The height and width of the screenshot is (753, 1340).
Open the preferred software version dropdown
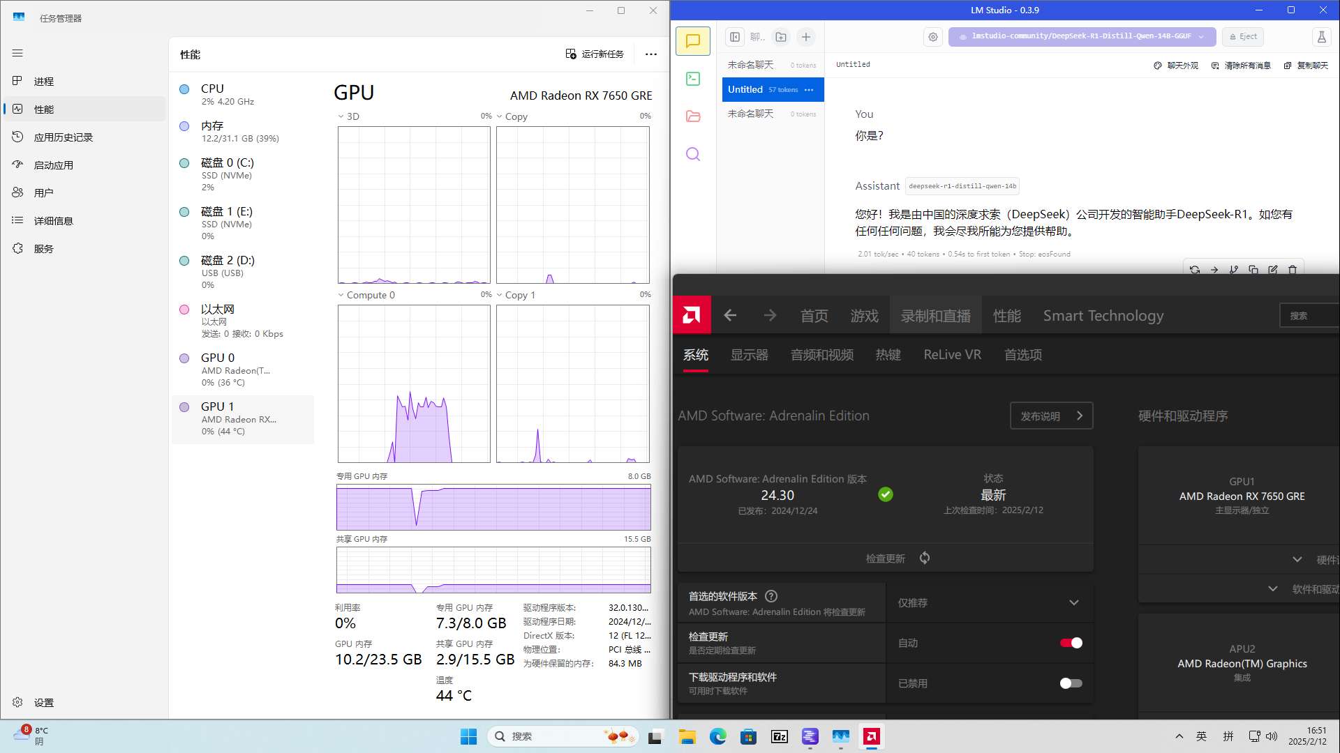(989, 602)
